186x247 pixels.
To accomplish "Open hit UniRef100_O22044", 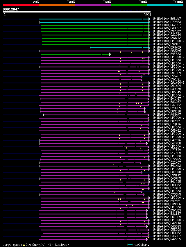I will point(167,35).
